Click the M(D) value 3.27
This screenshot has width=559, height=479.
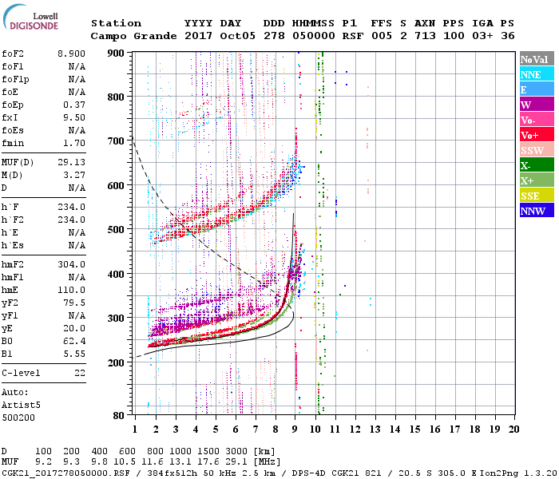point(74,175)
